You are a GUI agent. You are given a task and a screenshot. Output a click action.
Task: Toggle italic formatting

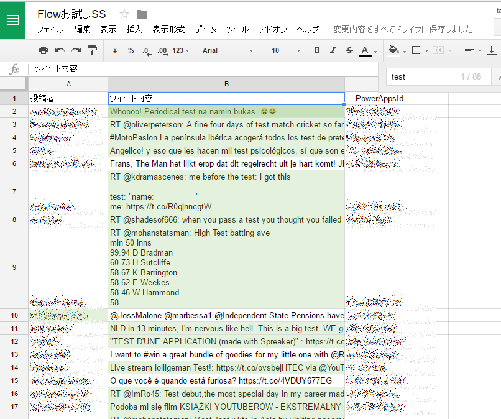[333, 50]
